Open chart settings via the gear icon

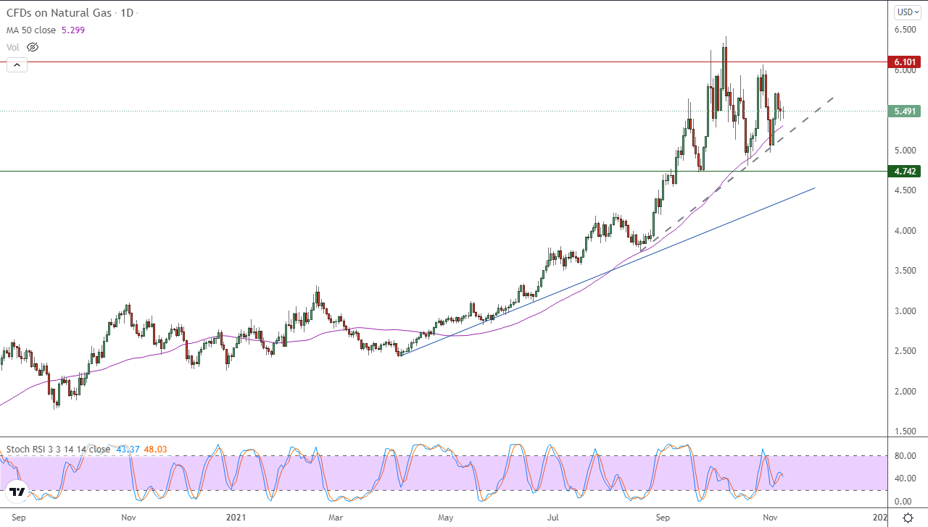tap(908, 518)
